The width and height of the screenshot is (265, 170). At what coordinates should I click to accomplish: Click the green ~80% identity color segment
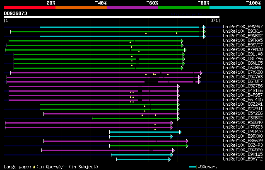184,7
